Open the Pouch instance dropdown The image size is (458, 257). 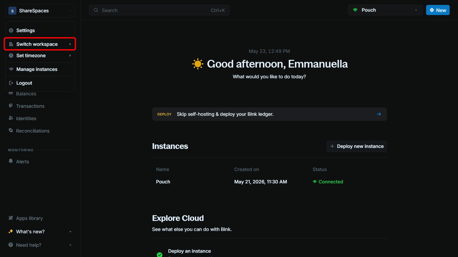click(386, 10)
